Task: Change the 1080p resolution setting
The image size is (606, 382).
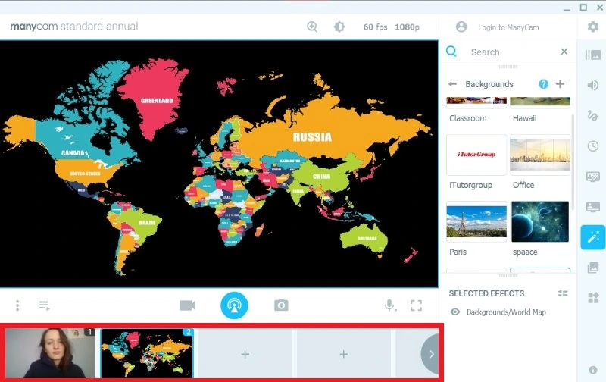Action: coord(407,27)
